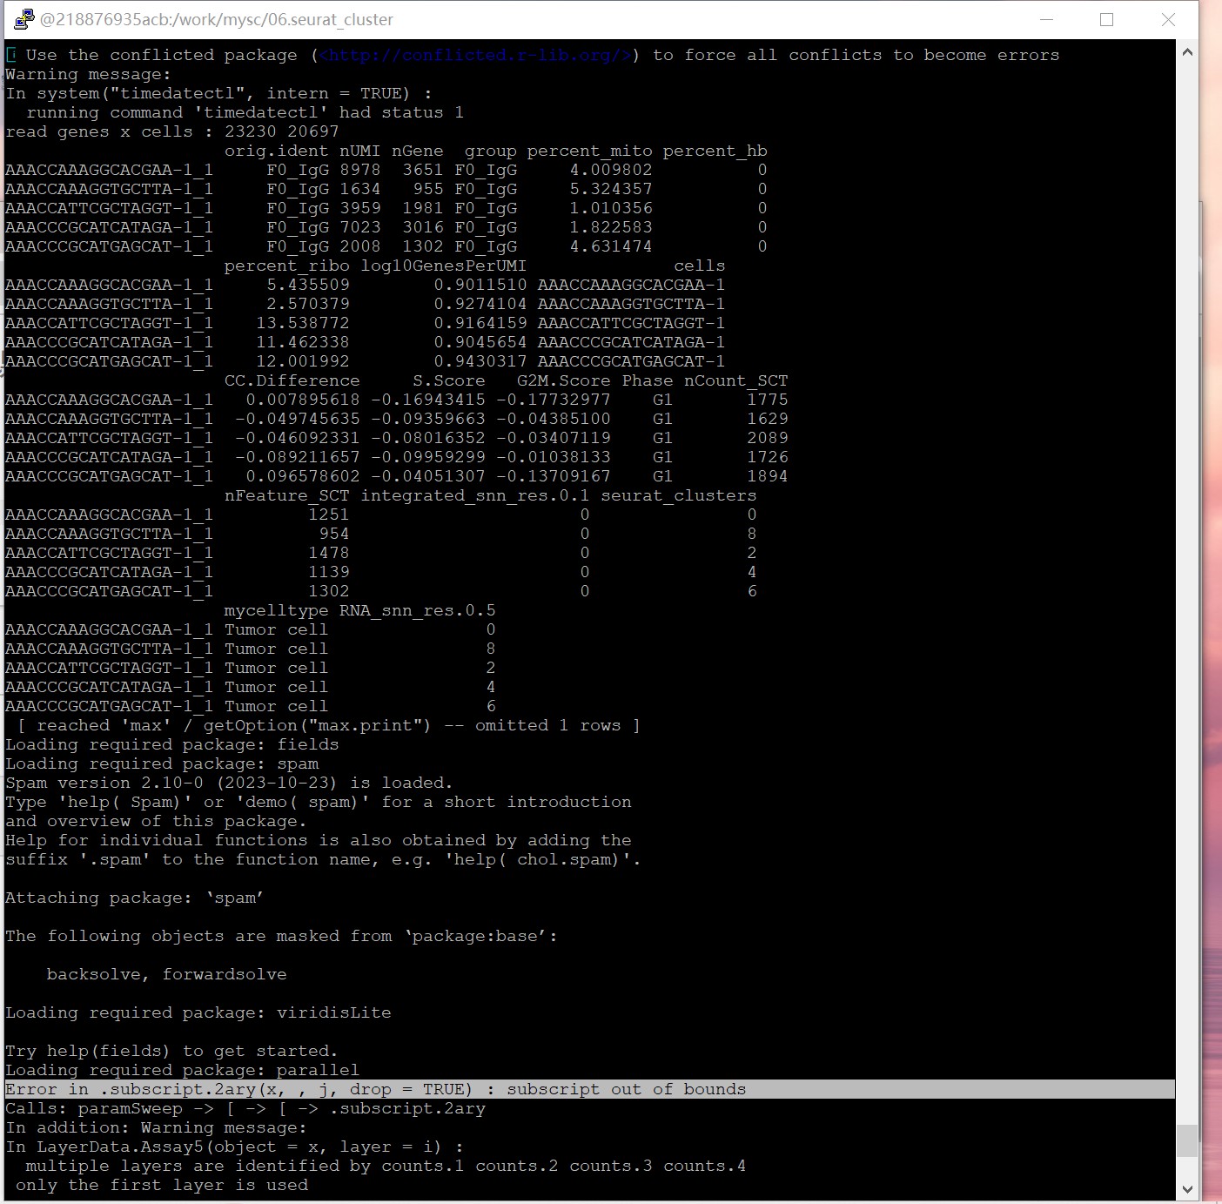Image resolution: width=1222 pixels, height=1204 pixels.
Task: Click value 2089 under nCount_SCT
Action: tap(768, 438)
